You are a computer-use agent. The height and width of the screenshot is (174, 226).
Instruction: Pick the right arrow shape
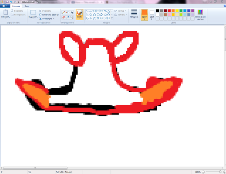[101, 14]
